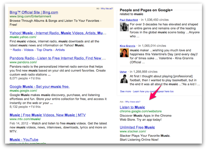
Task: Click Paul Oakenfold's profile photo
Action: (x=124, y=27)
